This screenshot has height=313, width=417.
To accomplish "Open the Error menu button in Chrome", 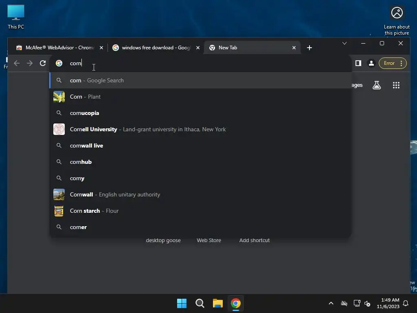I will point(393,63).
